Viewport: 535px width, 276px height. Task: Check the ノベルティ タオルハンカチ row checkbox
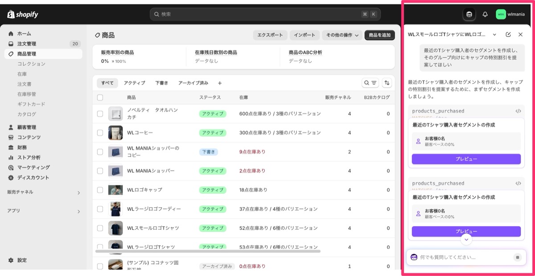tap(100, 114)
